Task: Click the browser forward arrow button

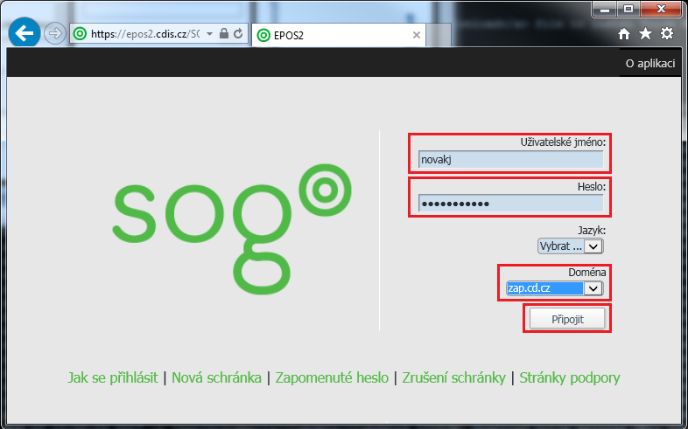Action: click(x=55, y=33)
